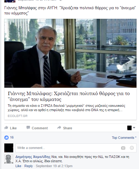Attach a photo with the camera icon
Viewport: 139px width, 169px height.
pos(123,148)
